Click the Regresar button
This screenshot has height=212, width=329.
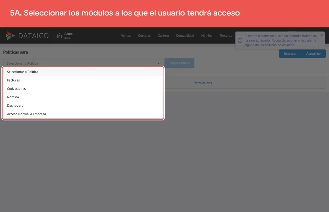tap(290, 54)
